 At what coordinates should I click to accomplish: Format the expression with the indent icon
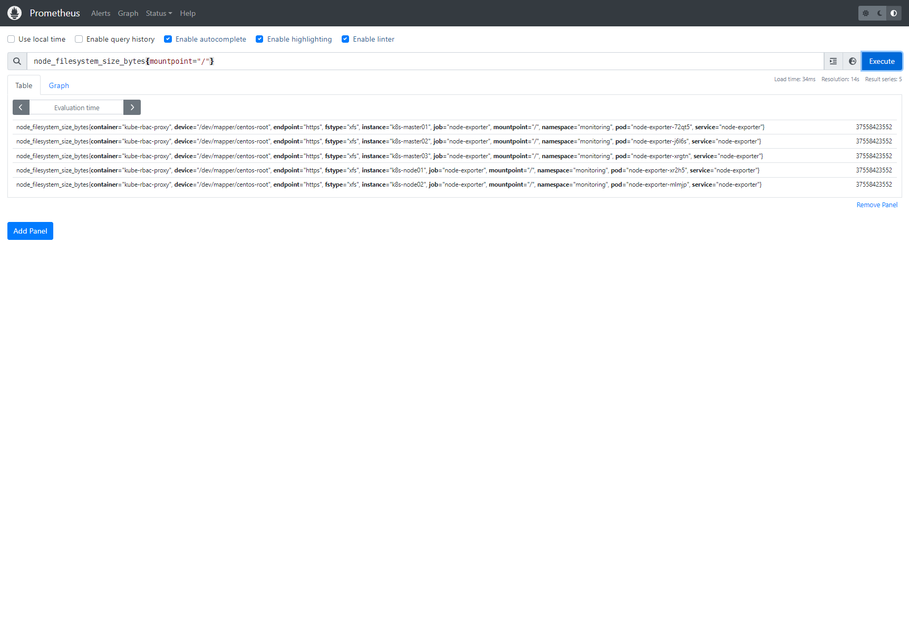coord(833,61)
